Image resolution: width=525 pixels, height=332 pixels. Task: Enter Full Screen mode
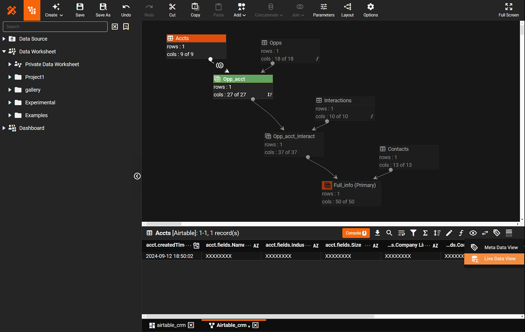point(508,10)
